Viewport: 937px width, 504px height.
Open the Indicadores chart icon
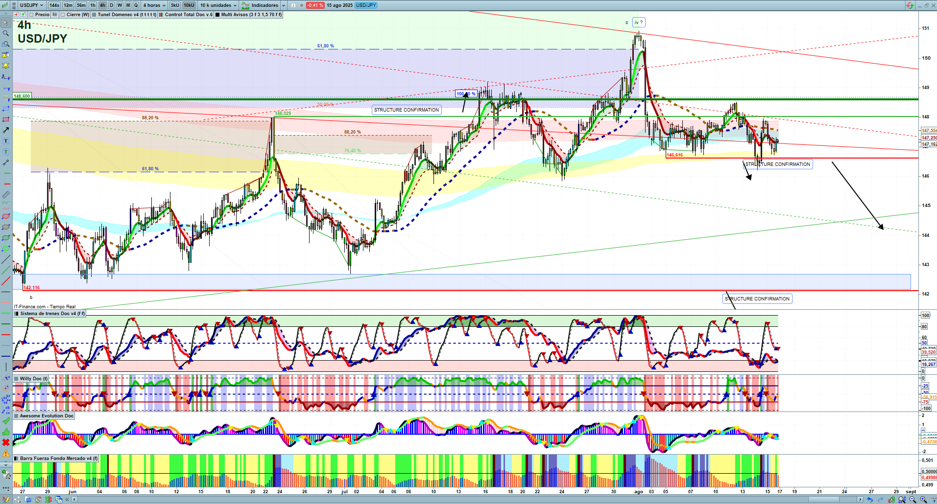[x=245, y=5]
